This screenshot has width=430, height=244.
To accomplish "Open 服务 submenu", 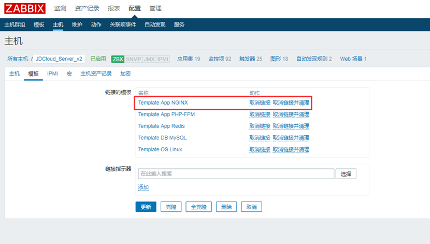I will [179, 25].
